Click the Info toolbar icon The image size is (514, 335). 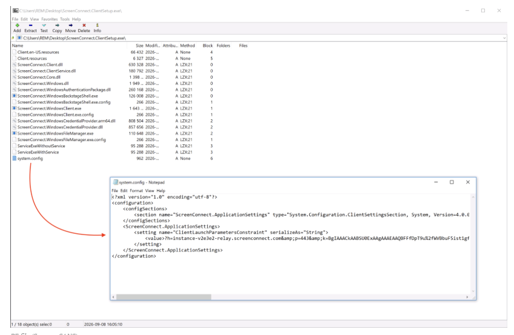point(97,25)
